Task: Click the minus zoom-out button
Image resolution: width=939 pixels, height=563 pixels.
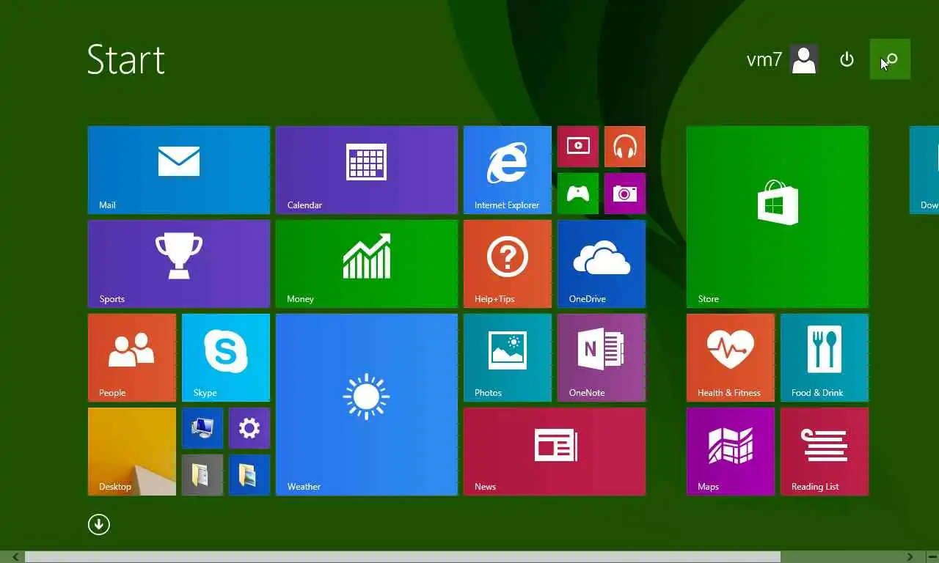Action: 932,557
